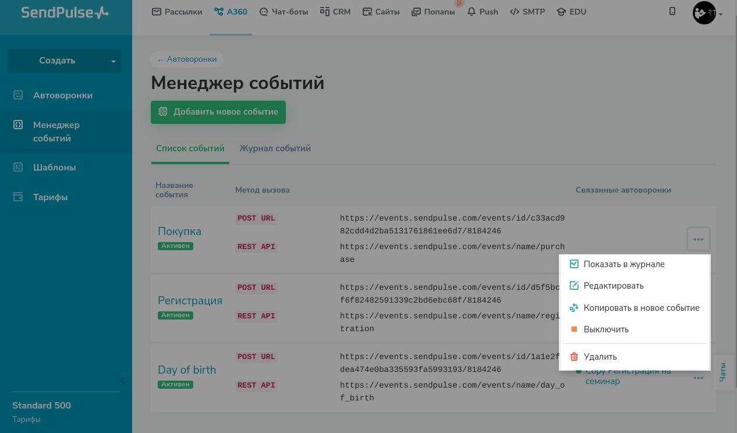737x433 pixels.
Task: Disable the event via Выключить
Action: click(x=606, y=329)
